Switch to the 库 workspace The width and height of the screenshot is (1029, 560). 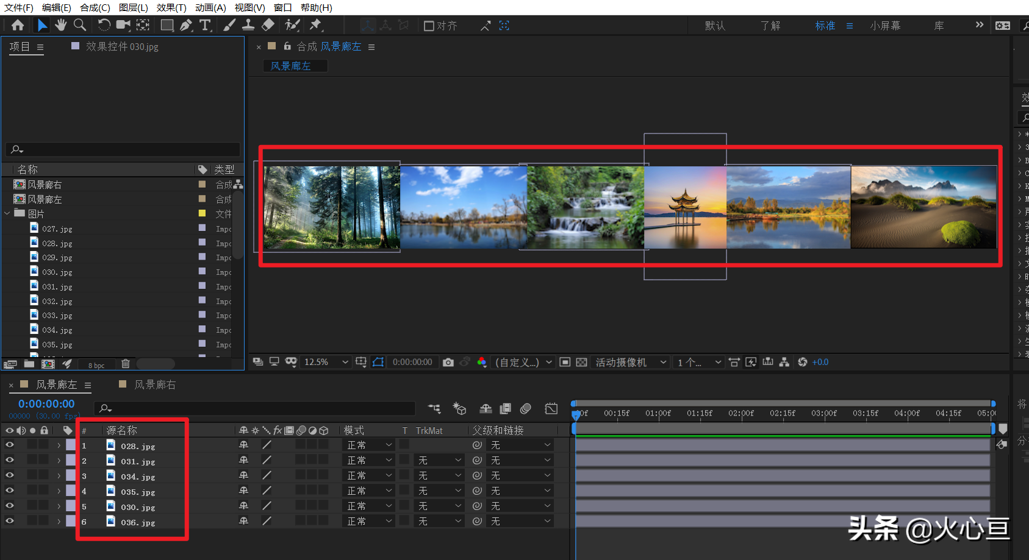tap(939, 26)
